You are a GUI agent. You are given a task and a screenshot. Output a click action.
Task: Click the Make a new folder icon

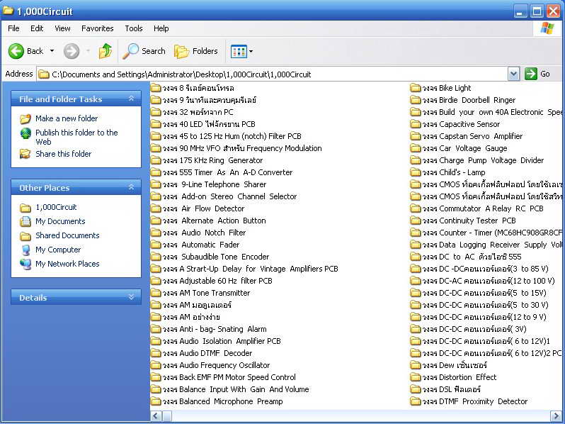25,118
